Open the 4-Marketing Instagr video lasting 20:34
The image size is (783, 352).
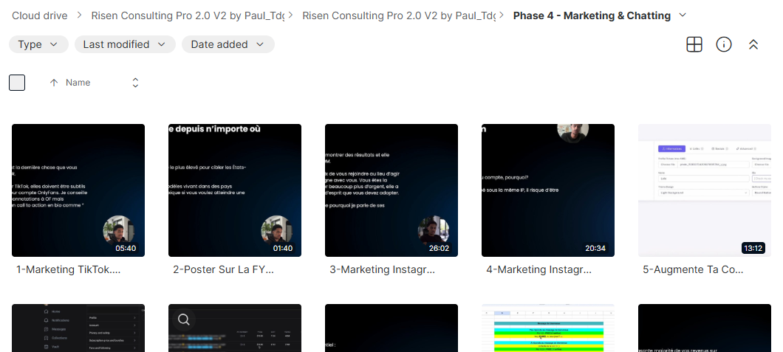[x=548, y=190]
